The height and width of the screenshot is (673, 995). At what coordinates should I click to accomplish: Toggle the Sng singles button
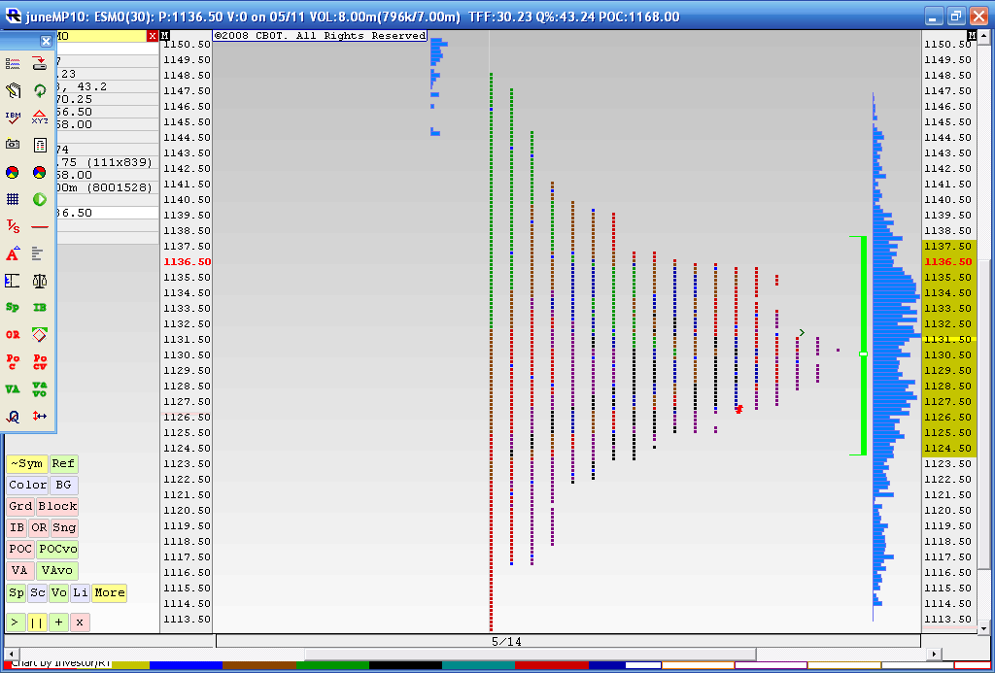point(64,527)
